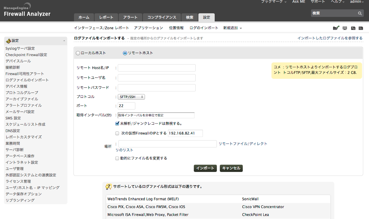Open アーカイブファイル in the sidebar
This screenshot has height=219, width=369.
click(x=22, y=99)
